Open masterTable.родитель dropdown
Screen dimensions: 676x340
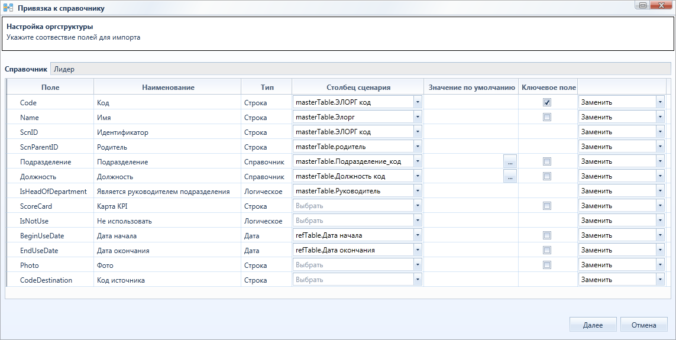point(418,147)
